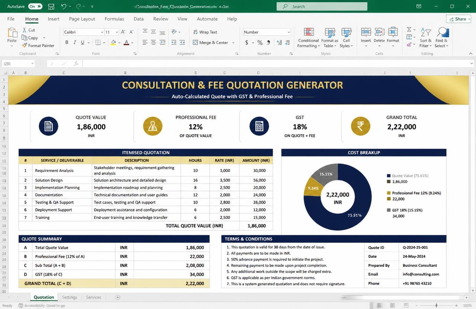Add a new sheet with the plus icon
476x309 pixels.
[x=118, y=297]
